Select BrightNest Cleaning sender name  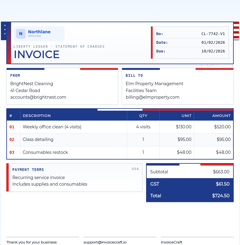[x=32, y=84]
